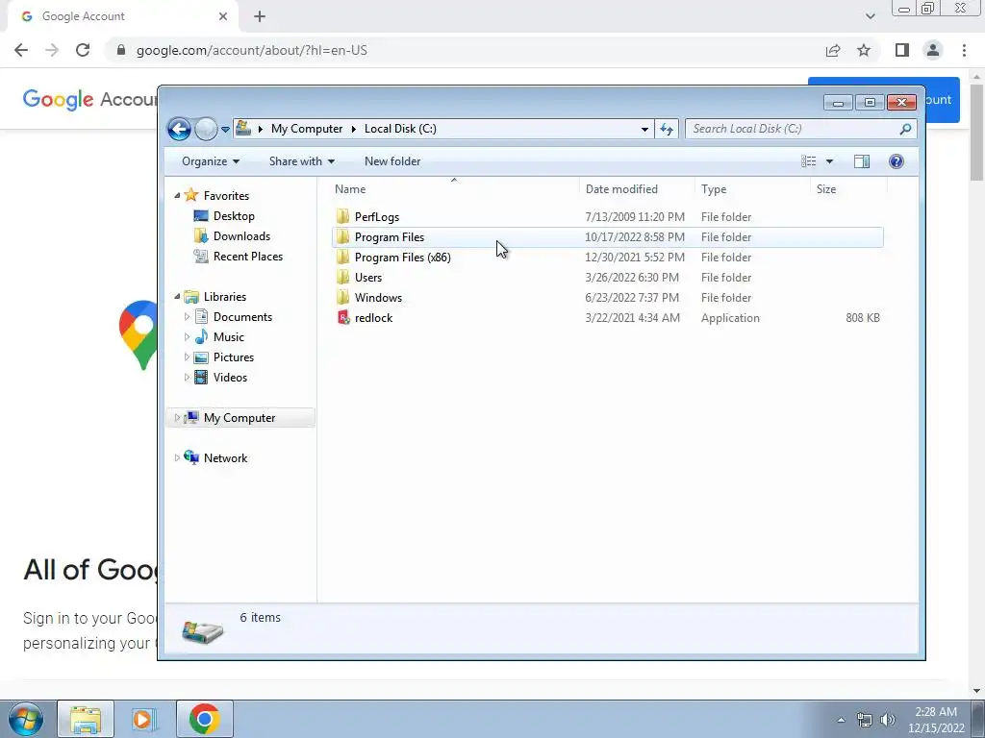Screen dimensions: 985x738
Task: Create a New folder
Action: coord(392,161)
